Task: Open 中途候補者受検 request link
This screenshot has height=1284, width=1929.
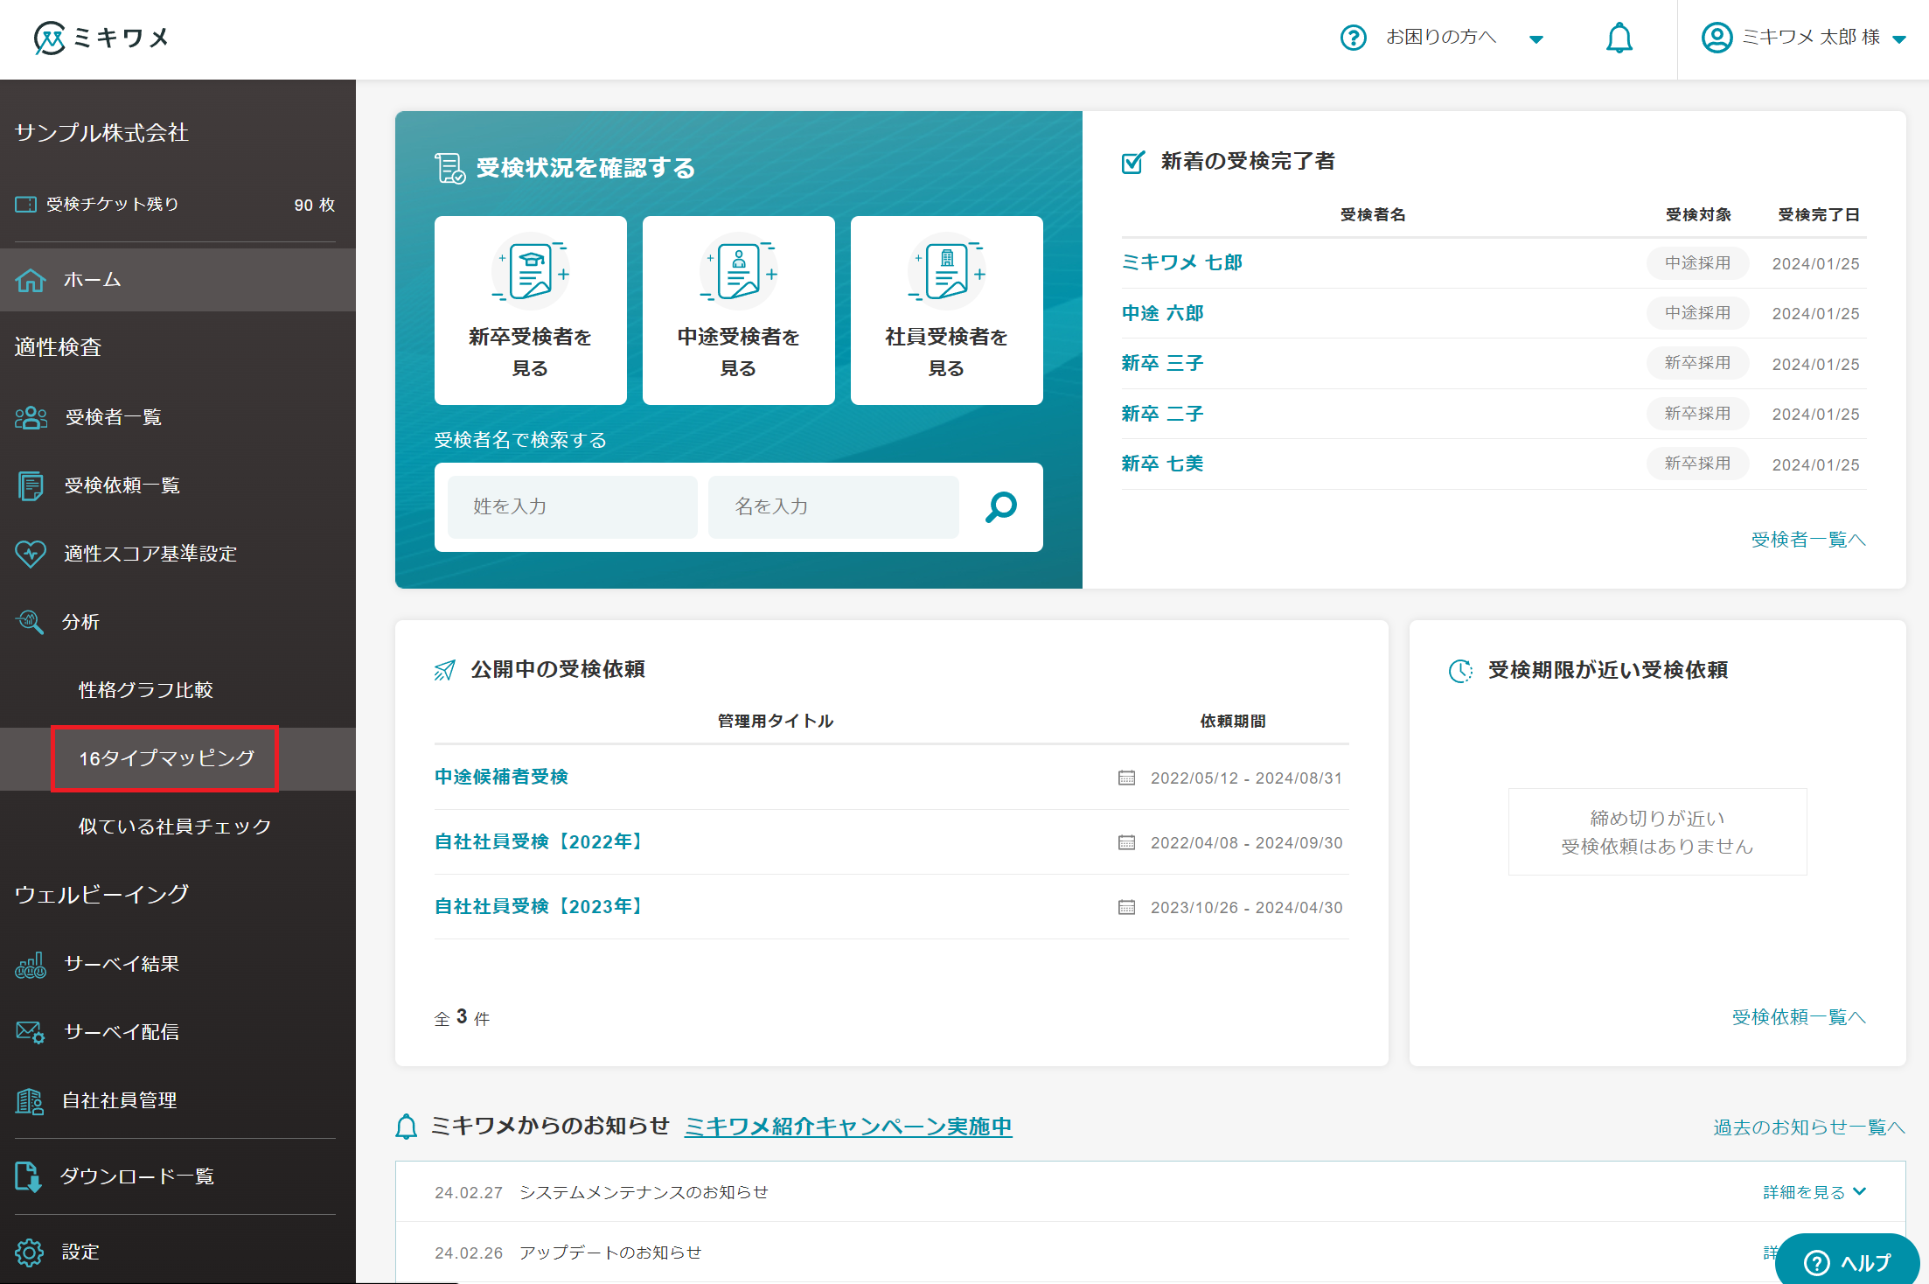Action: pos(501,777)
